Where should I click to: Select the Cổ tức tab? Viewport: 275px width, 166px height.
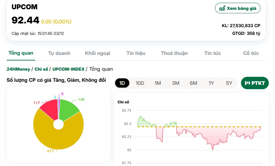click(251, 53)
